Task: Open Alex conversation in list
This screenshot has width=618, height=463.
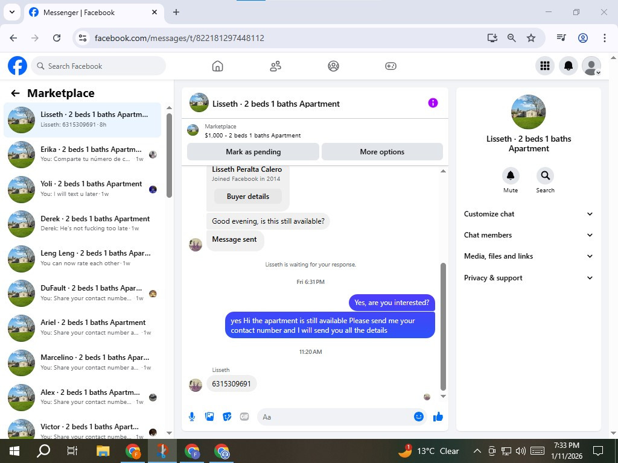Action: pos(83,397)
